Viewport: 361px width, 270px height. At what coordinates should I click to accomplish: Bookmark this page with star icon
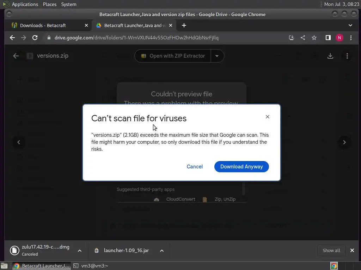click(314, 38)
